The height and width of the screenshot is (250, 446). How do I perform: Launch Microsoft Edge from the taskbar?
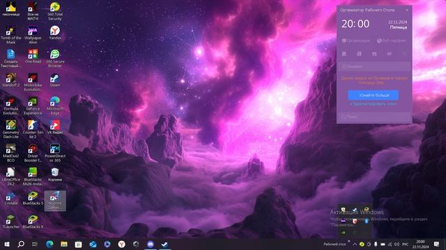point(49,244)
